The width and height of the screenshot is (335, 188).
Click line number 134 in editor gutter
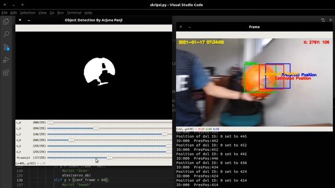[19, 171]
